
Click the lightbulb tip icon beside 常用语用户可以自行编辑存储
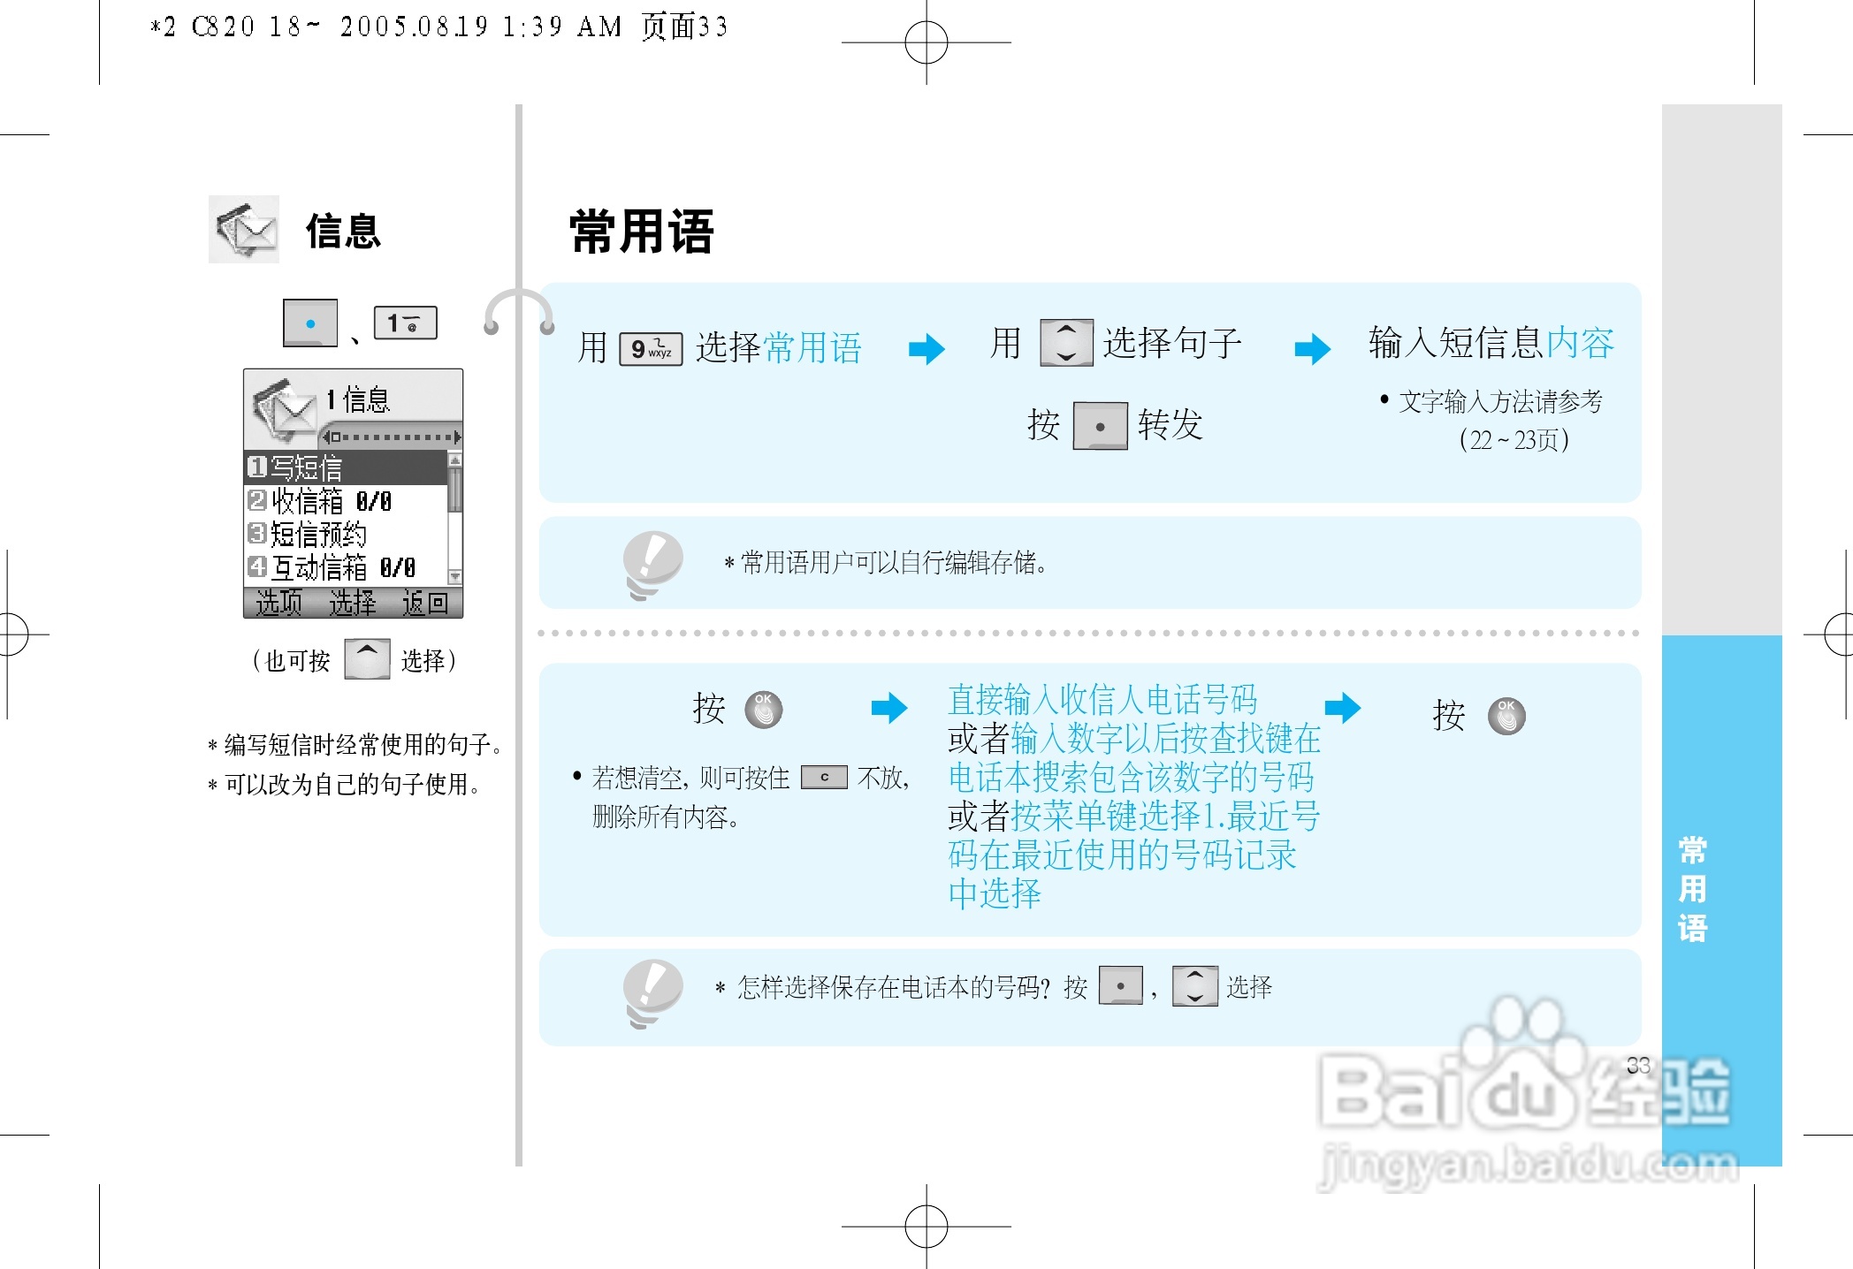[x=652, y=564]
